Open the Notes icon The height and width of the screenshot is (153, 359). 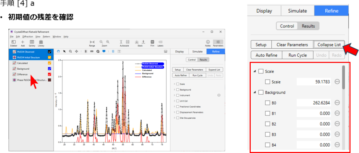pos(208,42)
